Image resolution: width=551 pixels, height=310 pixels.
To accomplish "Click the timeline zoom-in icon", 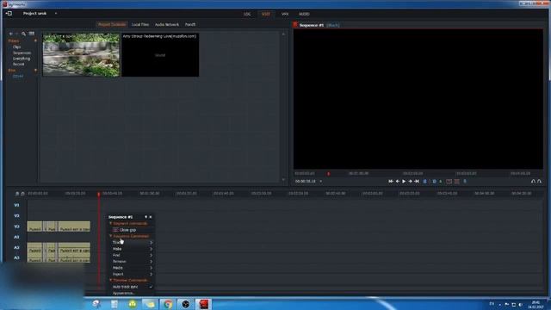I will pyautogui.click(x=23, y=194).
